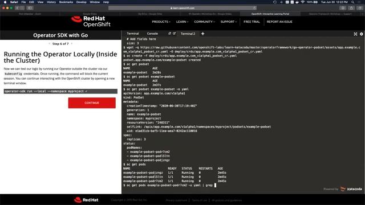Toggle the Safari sidebar button
Viewport: 365px width, 205px height.
30,8
